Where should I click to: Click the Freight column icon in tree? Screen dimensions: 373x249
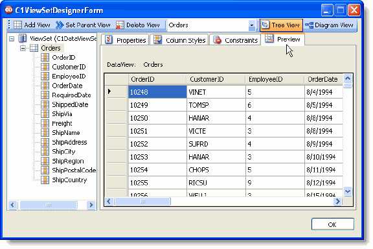click(45, 123)
